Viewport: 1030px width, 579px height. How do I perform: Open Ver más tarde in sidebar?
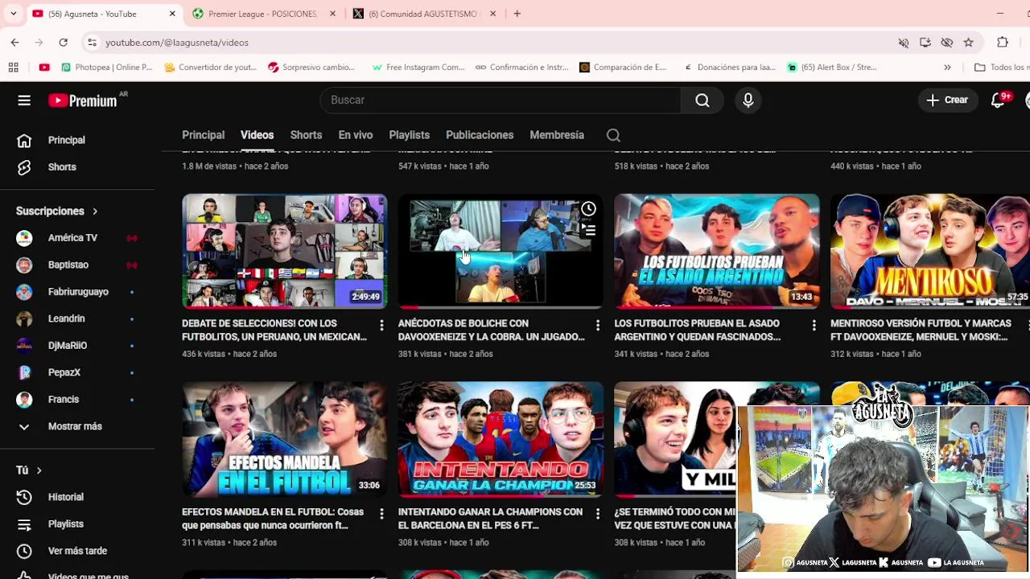click(77, 551)
